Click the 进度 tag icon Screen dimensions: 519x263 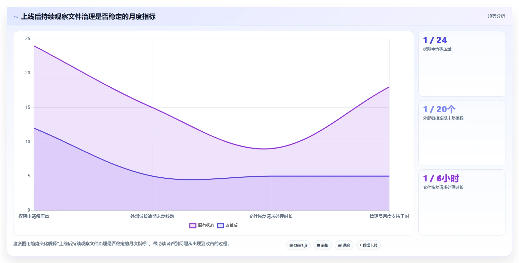tap(340, 245)
